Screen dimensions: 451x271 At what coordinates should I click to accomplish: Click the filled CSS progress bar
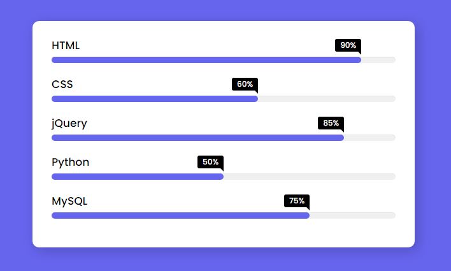click(x=155, y=99)
